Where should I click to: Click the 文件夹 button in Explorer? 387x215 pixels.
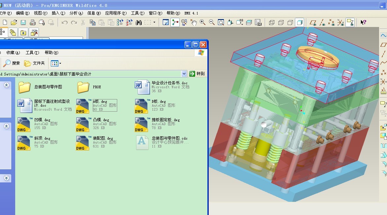[x=35, y=63]
